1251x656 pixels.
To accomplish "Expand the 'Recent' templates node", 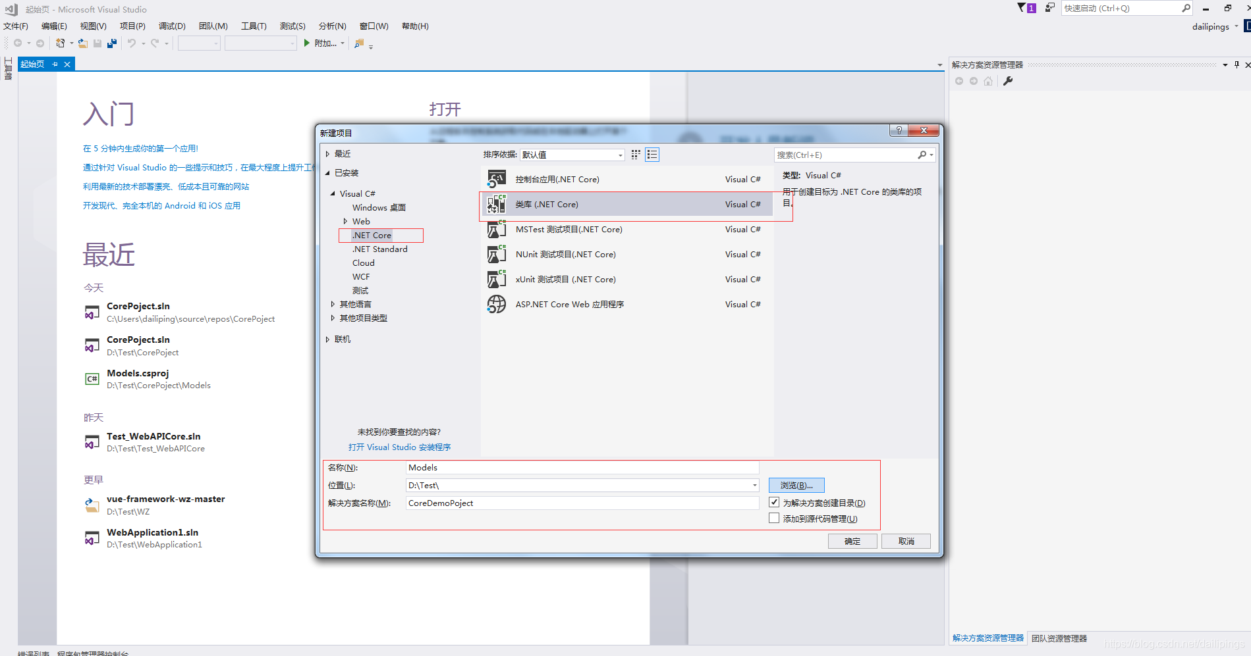I will click(x=327, y=153).
